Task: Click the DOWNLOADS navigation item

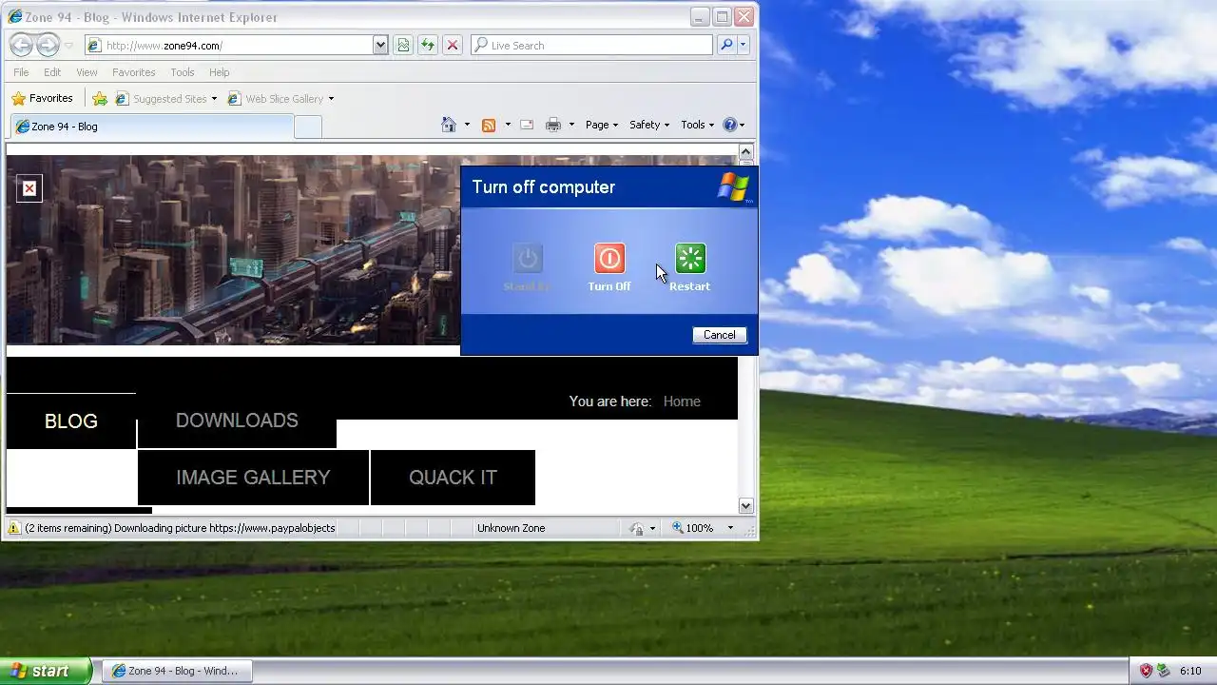Action: (237, 421)
